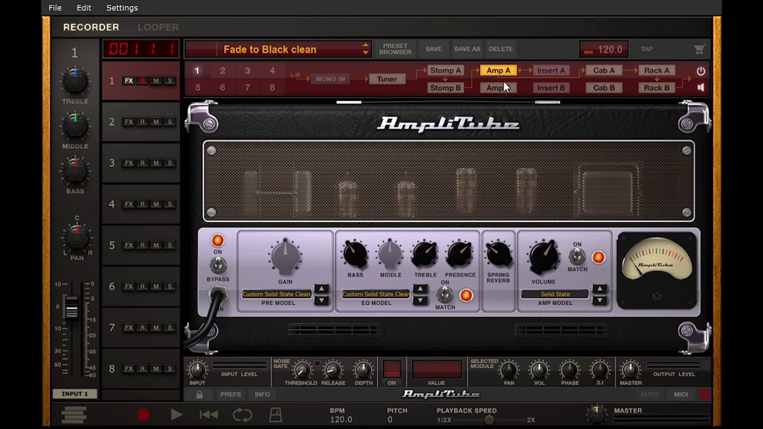This screenshot has width=763, height=429.
Task: Mute track 1 with M button
Action: pyautogui.click(x=156, y=81)
